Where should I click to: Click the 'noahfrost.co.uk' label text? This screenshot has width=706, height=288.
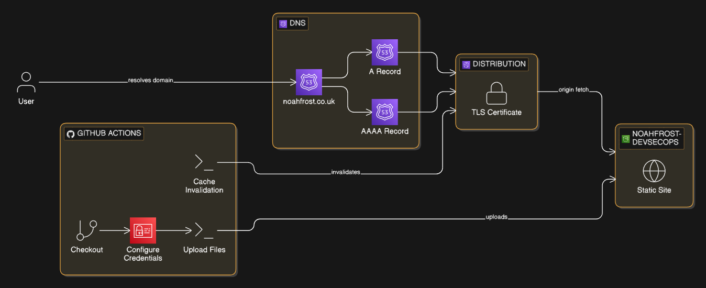click(308, 101)
